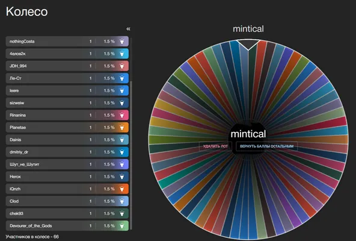Click the highlight icon on Rinanina row
Image resolution: width=356 pixels, height=241 pixels.
[122, 115]
